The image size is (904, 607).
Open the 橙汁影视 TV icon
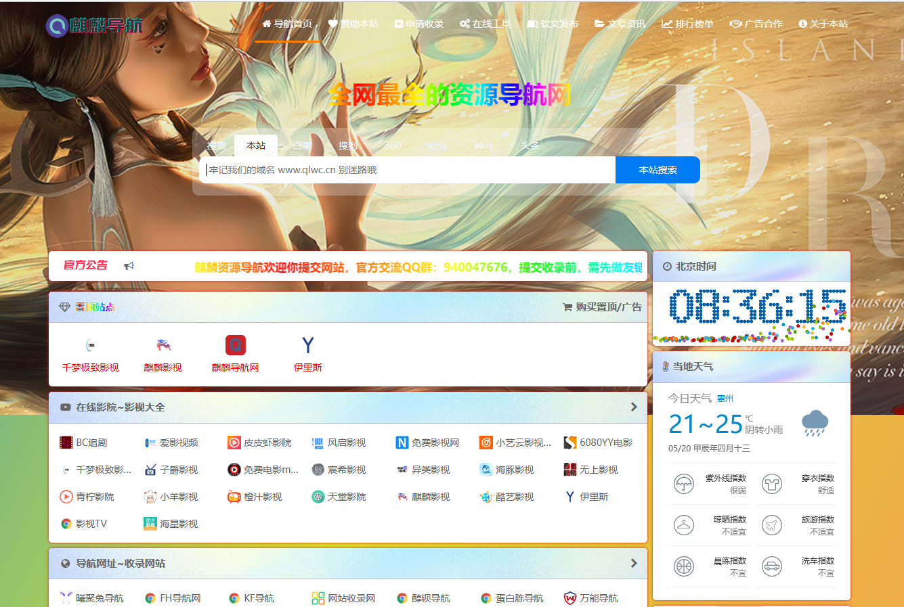234,497
